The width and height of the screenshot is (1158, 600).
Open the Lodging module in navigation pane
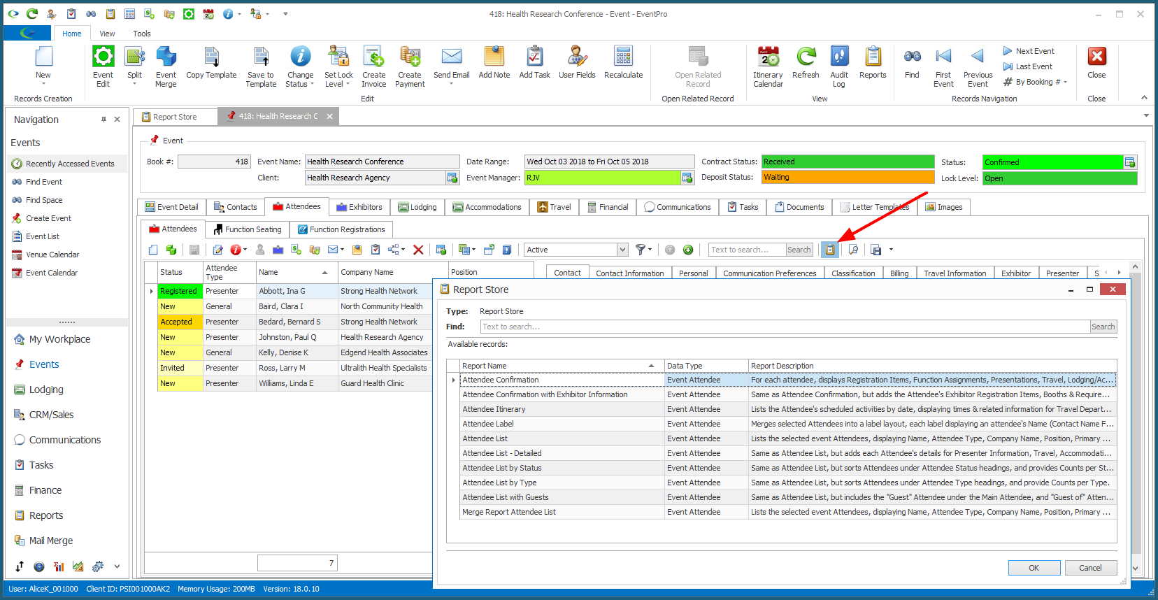pyautogui.click(x=46, y=390)
